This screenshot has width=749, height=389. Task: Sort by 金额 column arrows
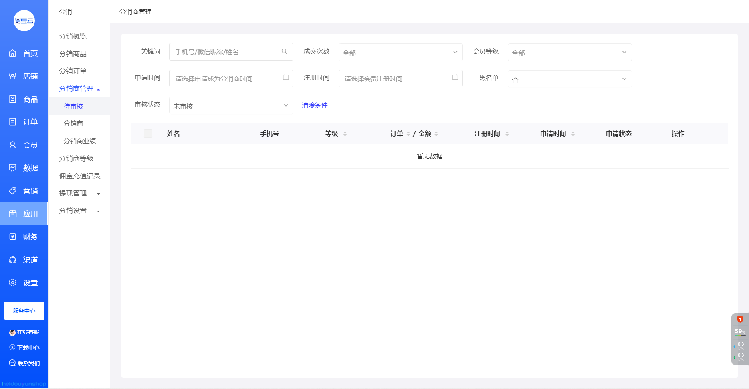436,134
